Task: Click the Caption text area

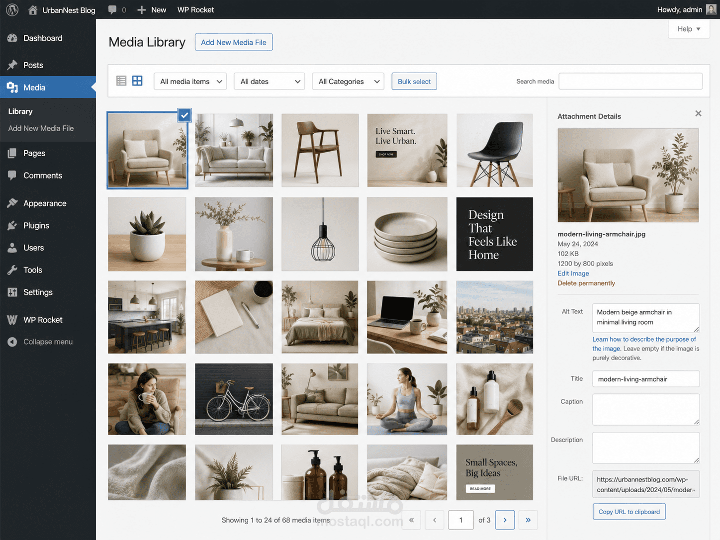Action: (x=646, y=410)
